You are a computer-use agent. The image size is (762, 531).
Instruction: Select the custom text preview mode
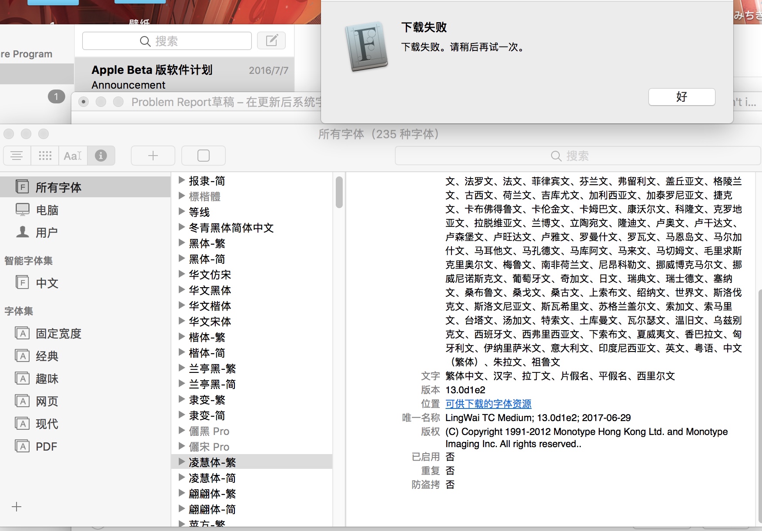point(73,156)
